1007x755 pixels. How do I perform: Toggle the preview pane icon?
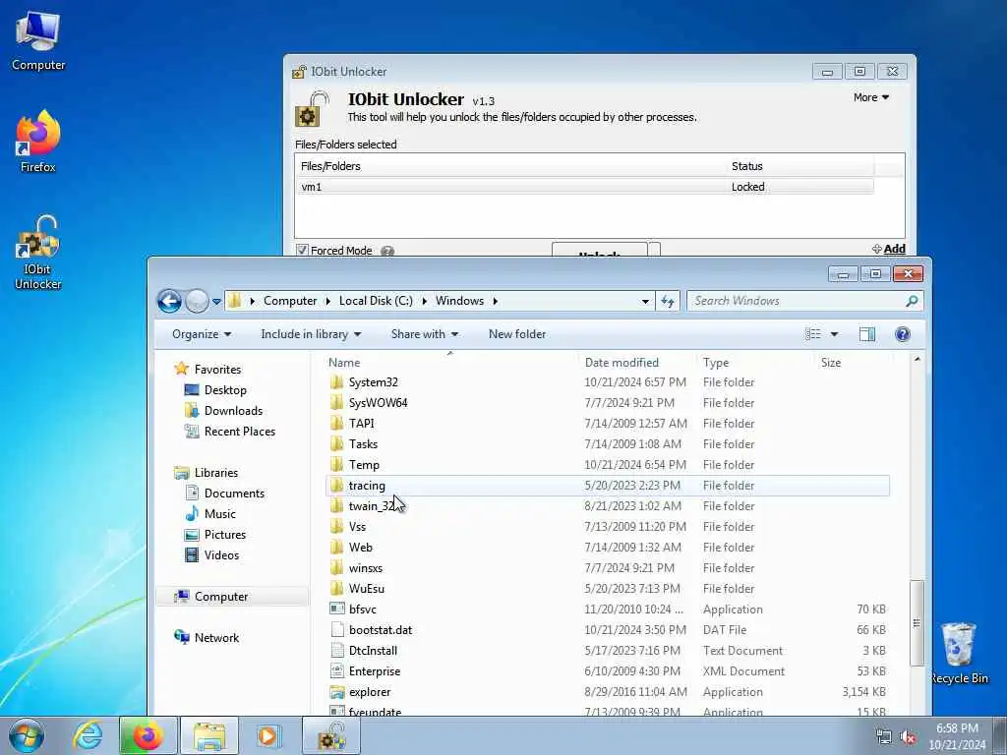tap(867, 334)
